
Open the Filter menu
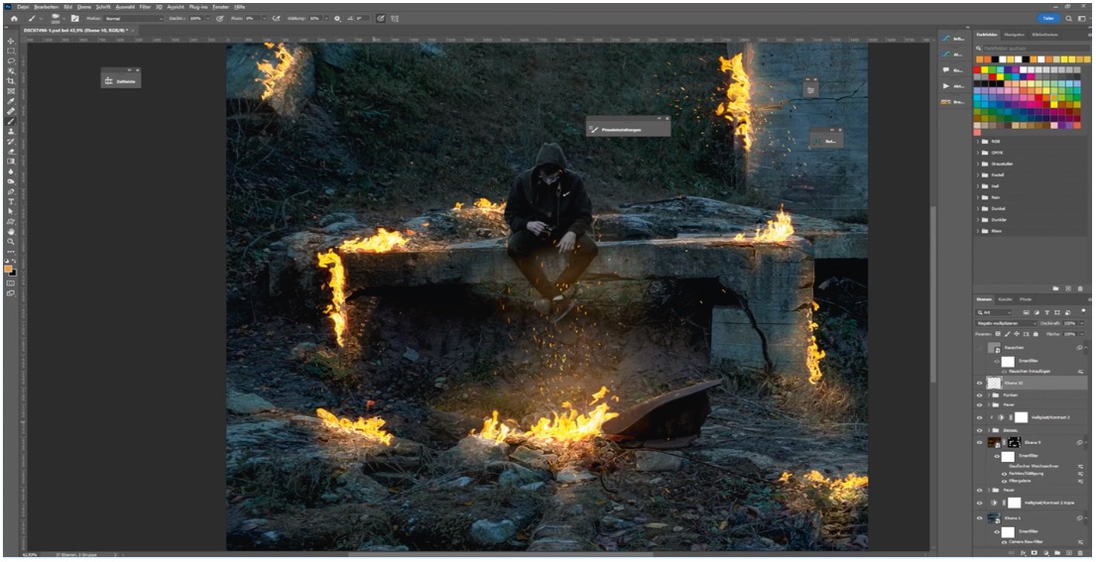pos(145,6)
